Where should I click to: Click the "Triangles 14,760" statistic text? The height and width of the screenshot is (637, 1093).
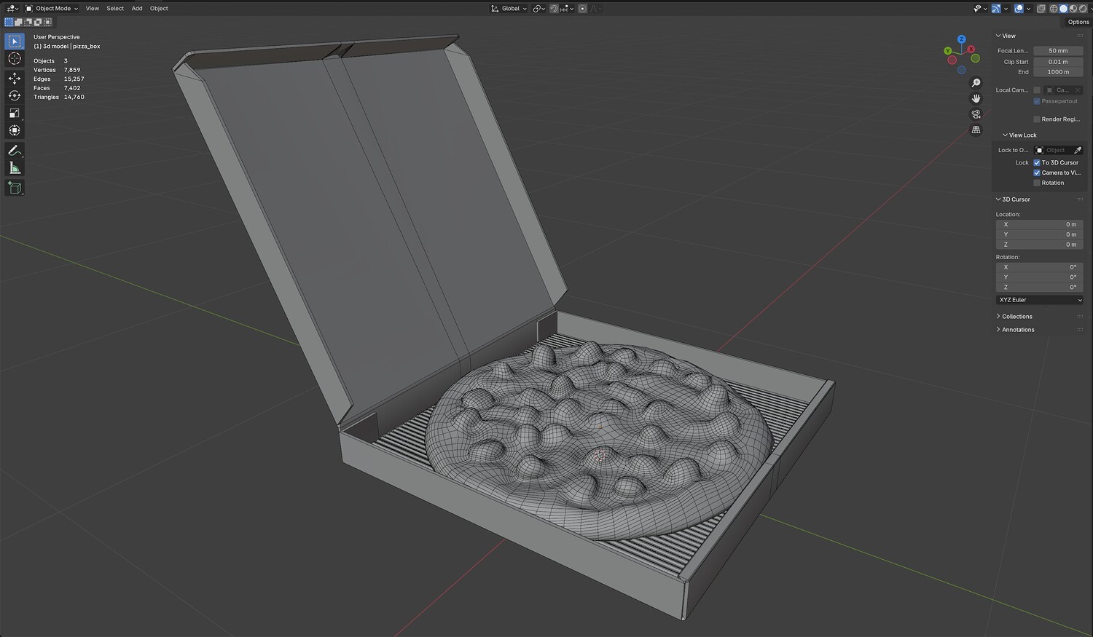click(59, 97)
